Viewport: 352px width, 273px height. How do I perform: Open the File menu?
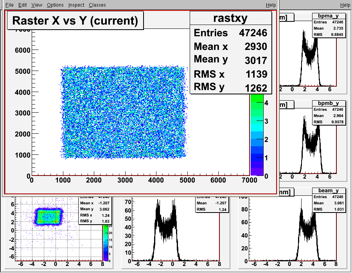[9, 5]
